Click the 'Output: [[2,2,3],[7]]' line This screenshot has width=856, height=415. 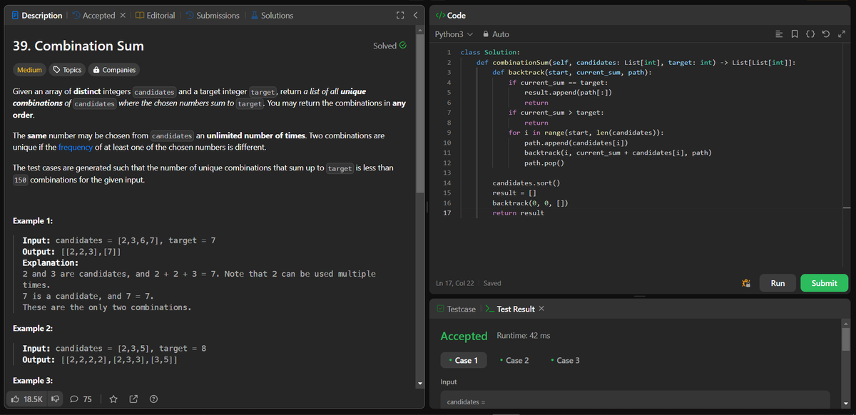[x=71, y=252]
